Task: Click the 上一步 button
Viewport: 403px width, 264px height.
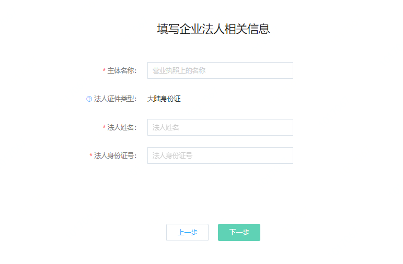Action: 187,233
